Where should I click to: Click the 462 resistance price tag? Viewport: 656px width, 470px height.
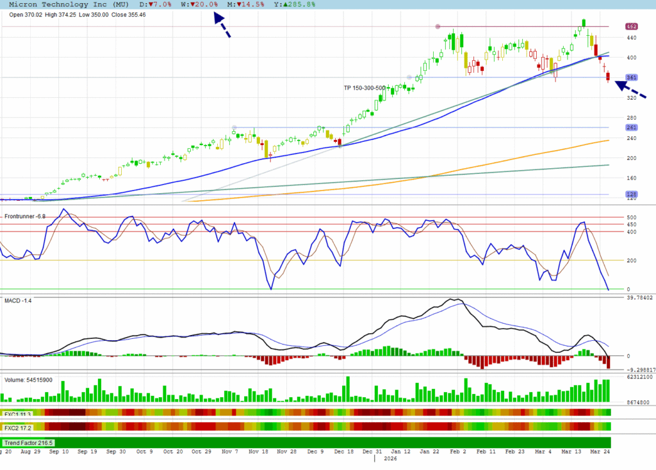632,27
